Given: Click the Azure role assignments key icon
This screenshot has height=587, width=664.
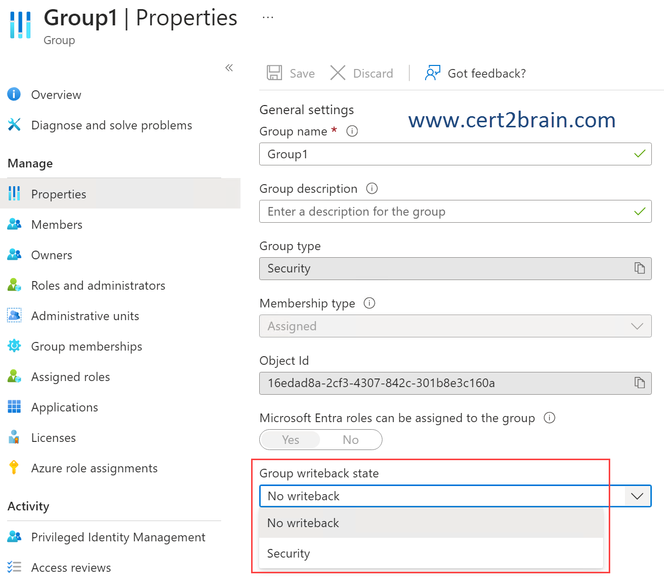Looking at the screenshot, I should (x=14, y=467).
